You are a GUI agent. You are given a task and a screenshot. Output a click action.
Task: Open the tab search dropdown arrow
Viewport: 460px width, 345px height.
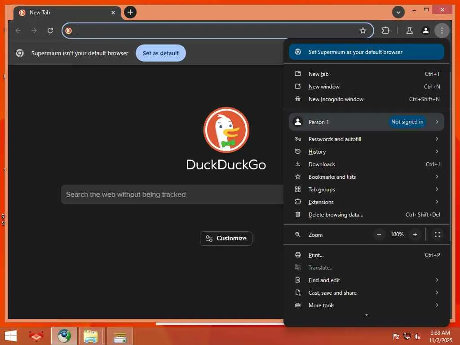[398, 12]
